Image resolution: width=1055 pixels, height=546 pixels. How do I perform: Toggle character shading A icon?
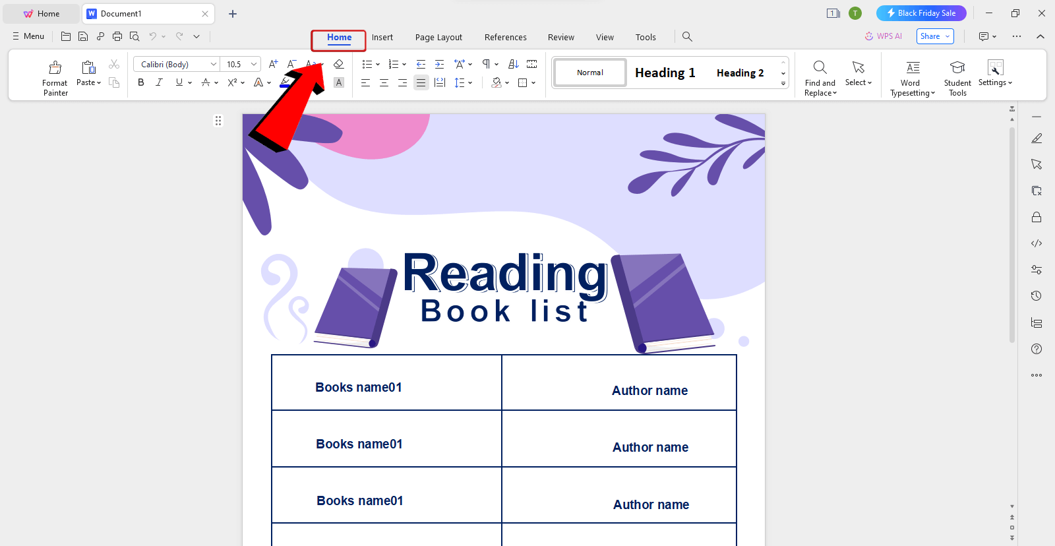click(339, 82)
